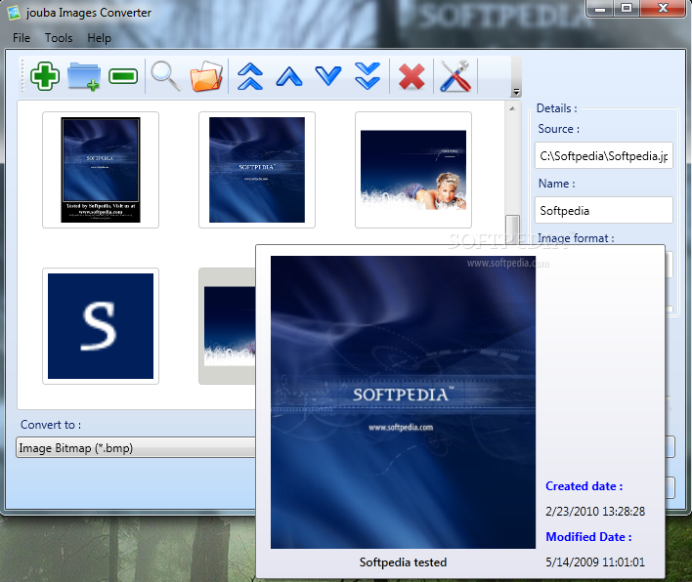Click the image list scrollbar up arrow

[512, 108]
